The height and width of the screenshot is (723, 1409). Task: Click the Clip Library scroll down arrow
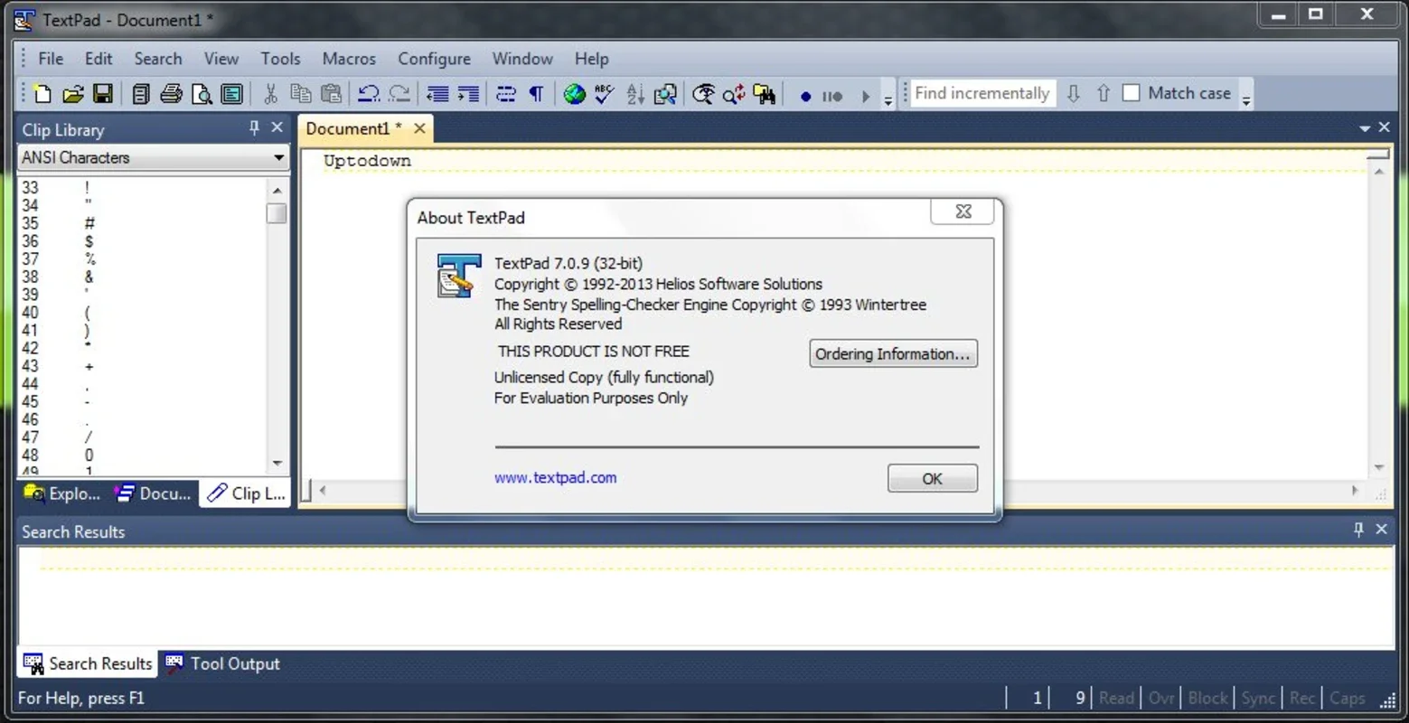[277, 464]
